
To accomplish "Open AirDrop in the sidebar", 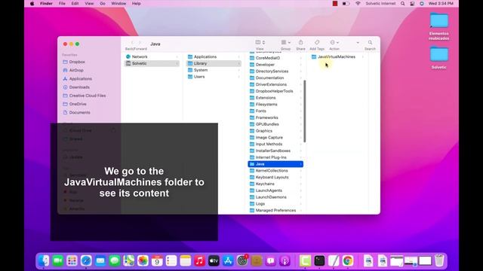I will [76, 70].
